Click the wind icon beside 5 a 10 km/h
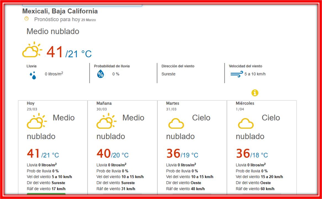The image size is (322, 199). click(x=236, y=74)
